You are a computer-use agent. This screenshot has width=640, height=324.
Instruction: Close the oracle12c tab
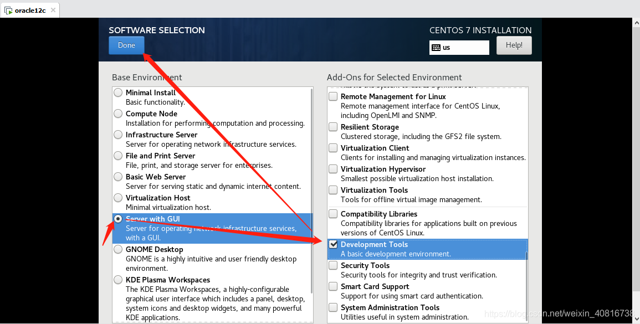coord(53,10)
